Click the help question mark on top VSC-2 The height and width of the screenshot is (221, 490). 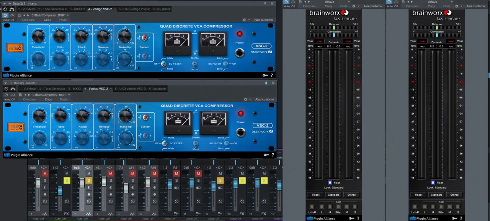(x=272, y=75)
